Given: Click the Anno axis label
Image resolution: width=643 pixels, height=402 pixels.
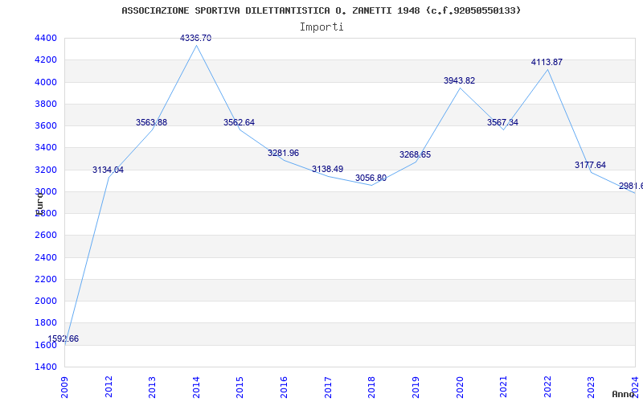Looking at the screenshot, I should coord(624,394).
